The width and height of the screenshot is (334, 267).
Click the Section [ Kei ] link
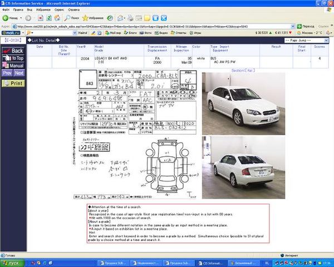pyautogui.click(x=243, y=71)
